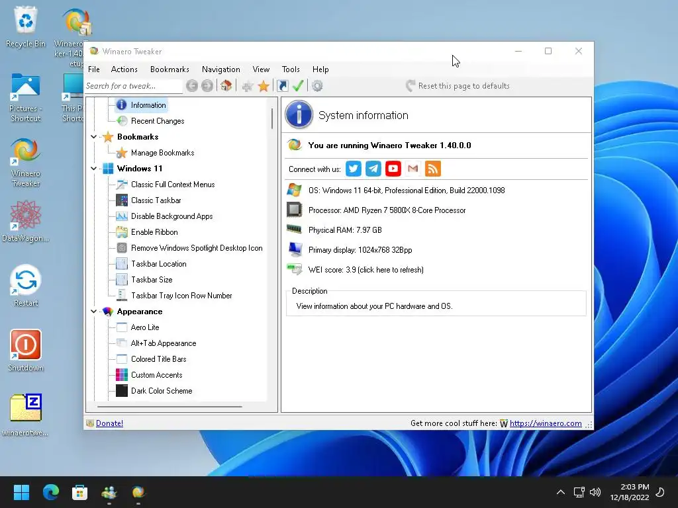Select Taskbar Location tweak
This screenshot has width=678, height=508.
tap(158, 264)
